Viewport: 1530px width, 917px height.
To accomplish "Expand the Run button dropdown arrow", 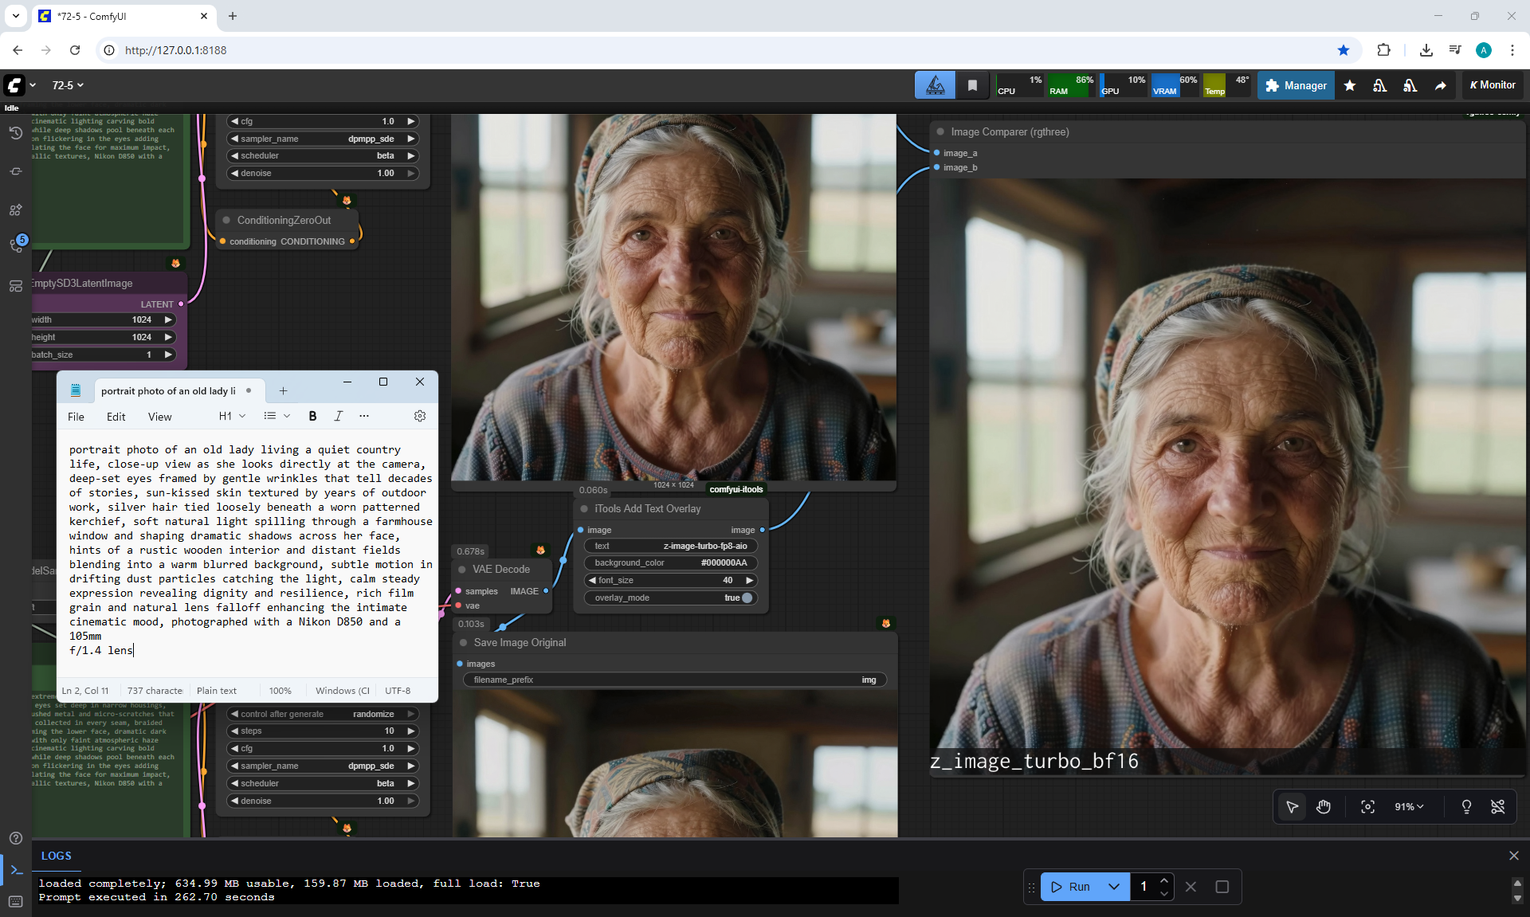I will click(x=1114, y=887).
